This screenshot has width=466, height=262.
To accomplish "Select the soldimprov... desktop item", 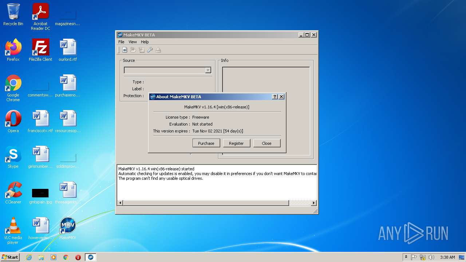I will (68, 161).
